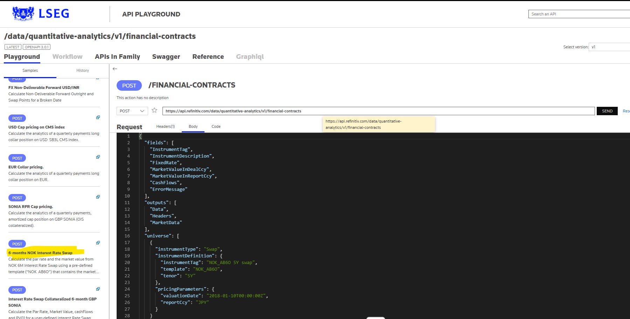
Task: Click the "JPY" reportCcy value
Action: pyautogui.click(x=202, y=302)
